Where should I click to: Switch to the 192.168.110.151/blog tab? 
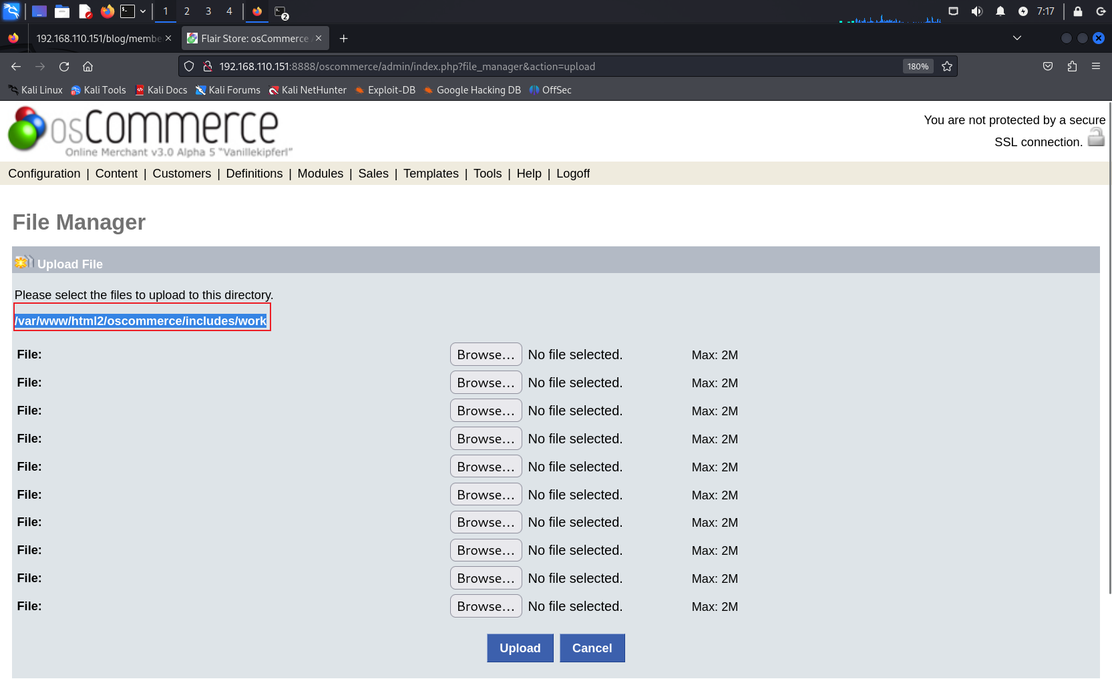(98, 39)
